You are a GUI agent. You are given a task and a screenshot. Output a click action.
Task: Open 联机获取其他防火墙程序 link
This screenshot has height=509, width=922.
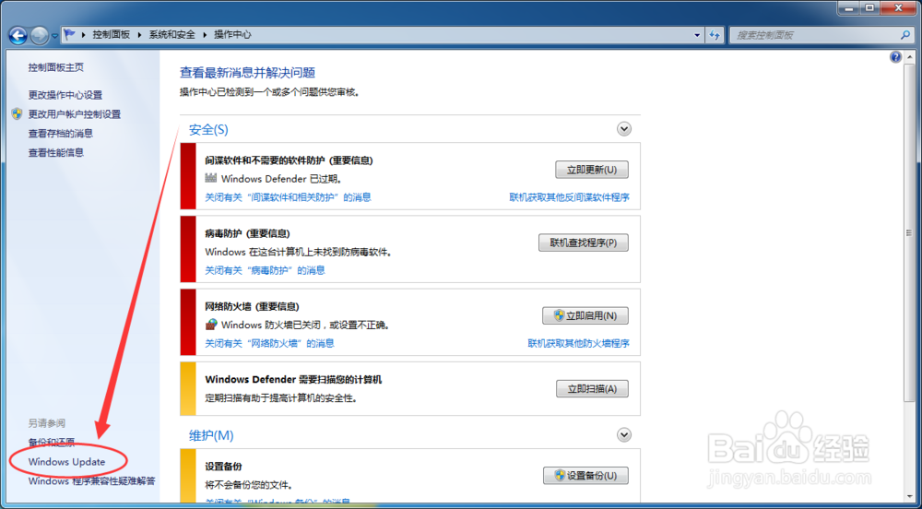[579, 343]
